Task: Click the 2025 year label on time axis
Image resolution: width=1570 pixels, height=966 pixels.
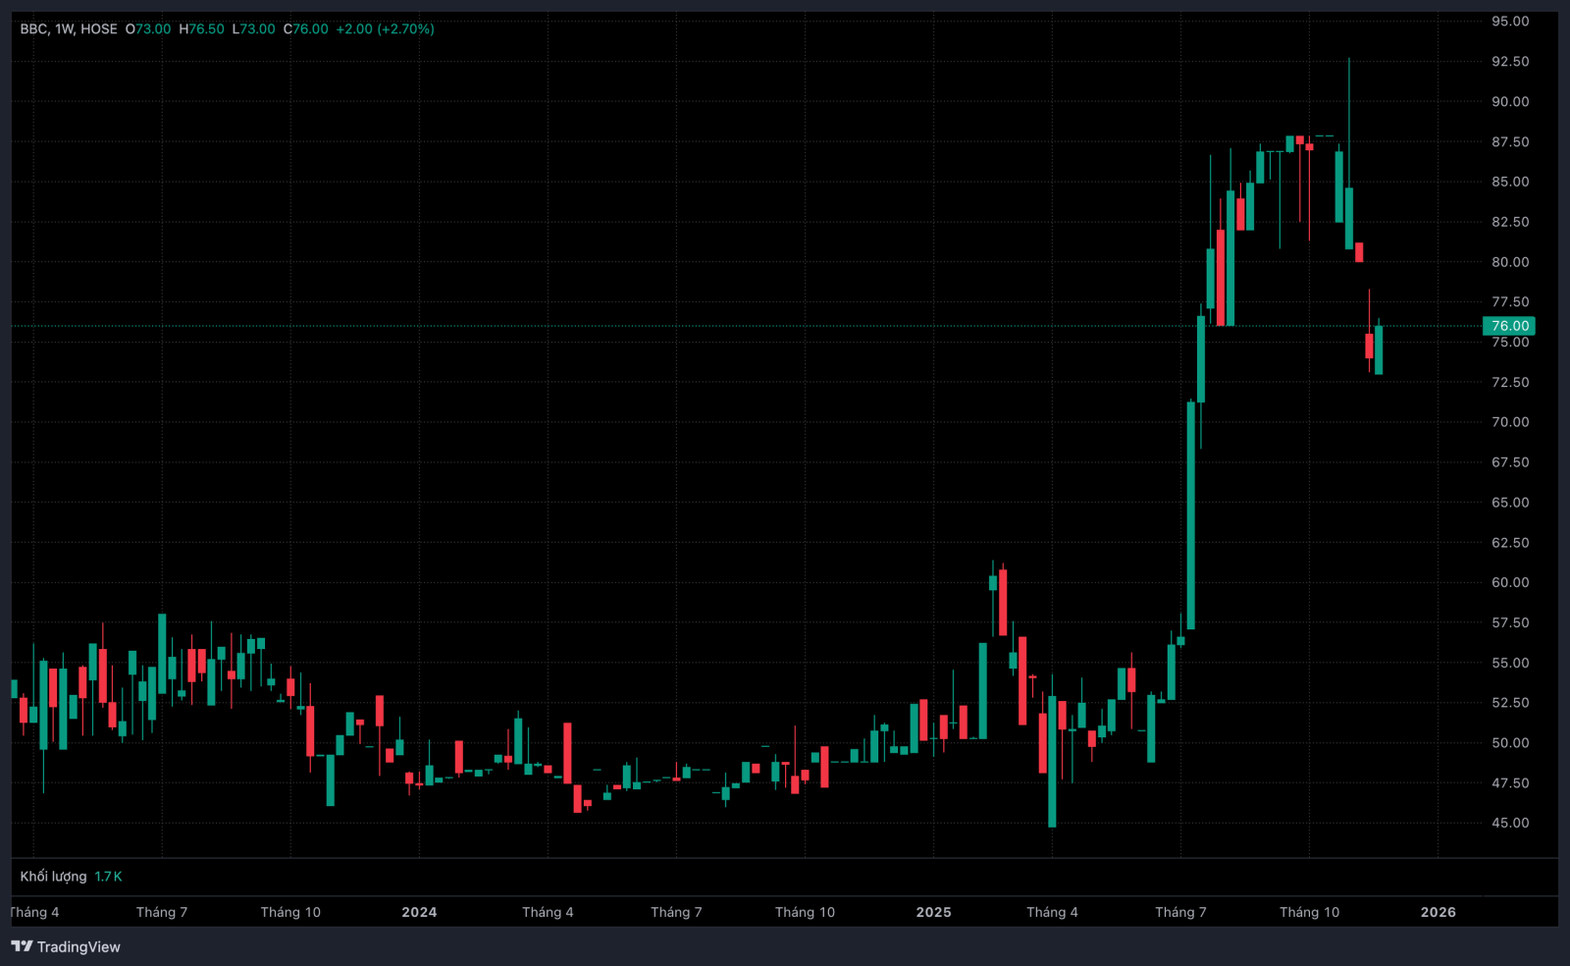Action: 933,912
